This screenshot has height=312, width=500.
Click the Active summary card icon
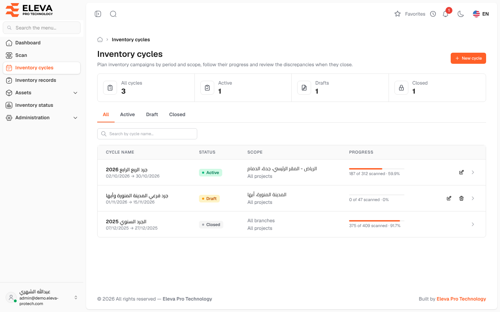tap(207, 88)
